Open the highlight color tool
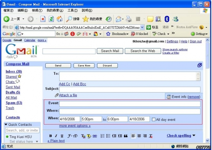 (89, 136)
